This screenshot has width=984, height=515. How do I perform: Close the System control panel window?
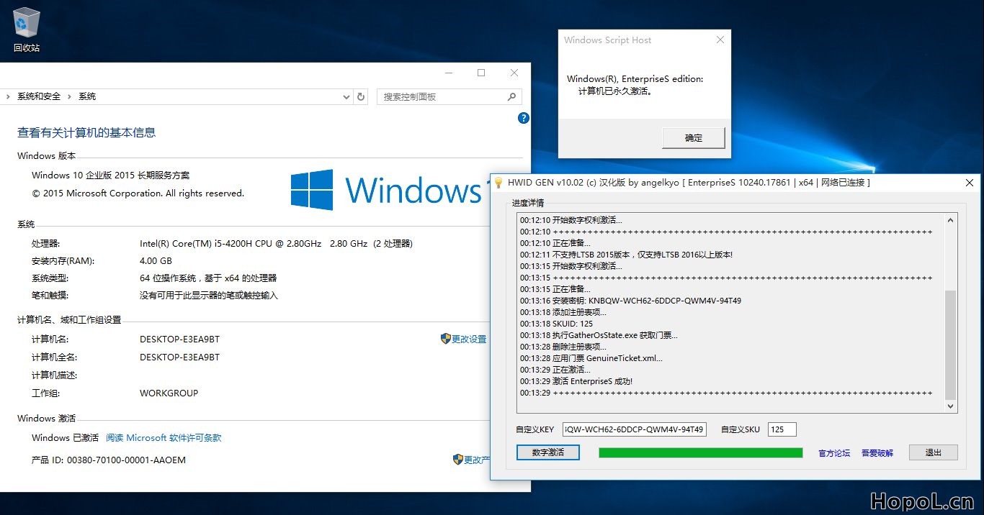514,73
